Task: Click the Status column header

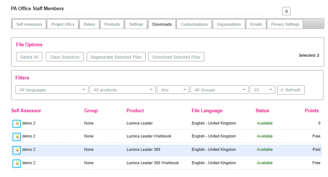Action: [x=262, y=110]
